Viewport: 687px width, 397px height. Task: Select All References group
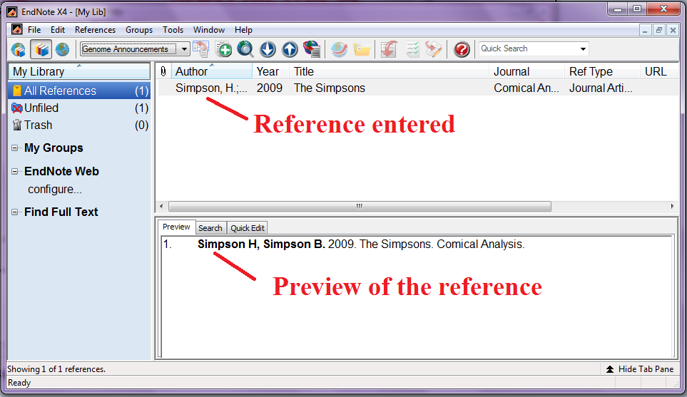[x=79, y=91]
